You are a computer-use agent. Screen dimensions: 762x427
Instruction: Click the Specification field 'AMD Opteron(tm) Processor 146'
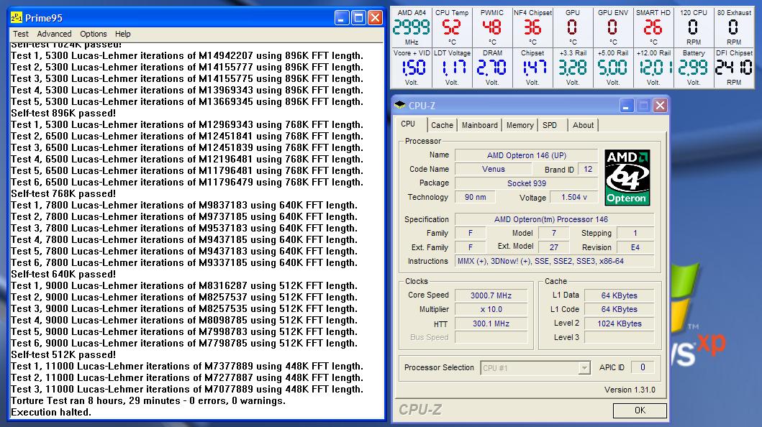[554, 219]
